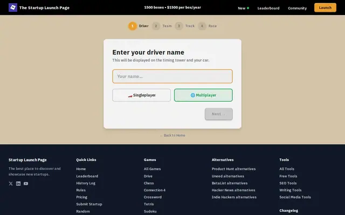
Task: Click the purple Startup Launch Page logo icon
Action: (13, 8)
